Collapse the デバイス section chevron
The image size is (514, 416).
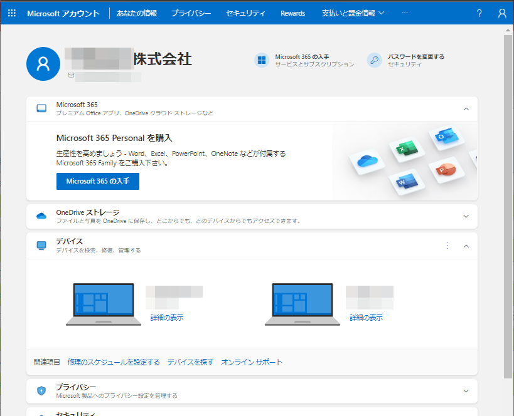[466, 246]
